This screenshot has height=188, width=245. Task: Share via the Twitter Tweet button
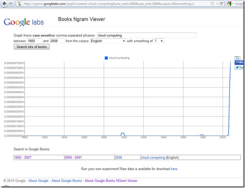pyautogui.click(x=239, y=68)
